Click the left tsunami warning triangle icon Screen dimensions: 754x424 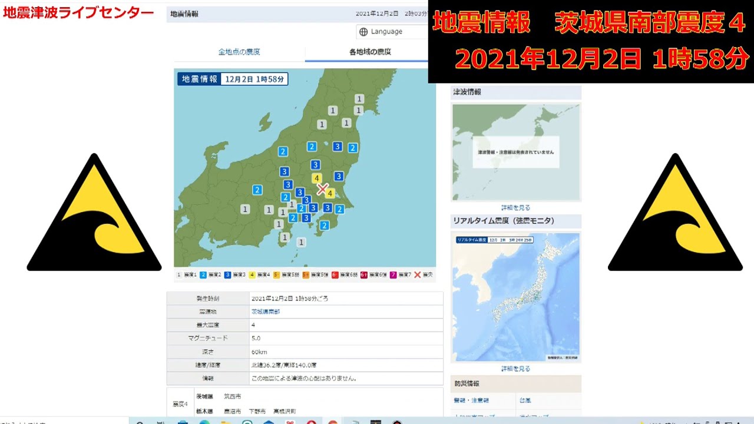click(94, 215)
